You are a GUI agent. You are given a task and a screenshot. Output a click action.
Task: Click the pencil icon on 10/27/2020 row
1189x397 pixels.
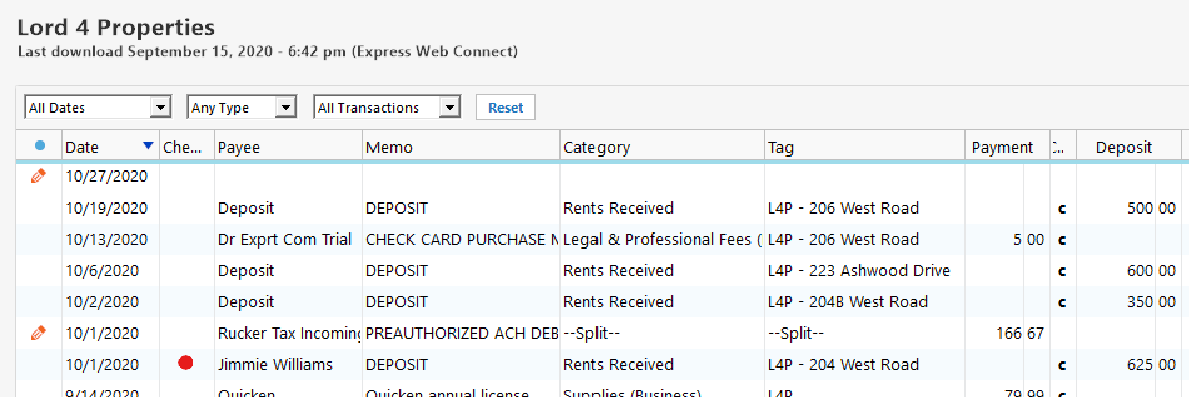point(38,176)
